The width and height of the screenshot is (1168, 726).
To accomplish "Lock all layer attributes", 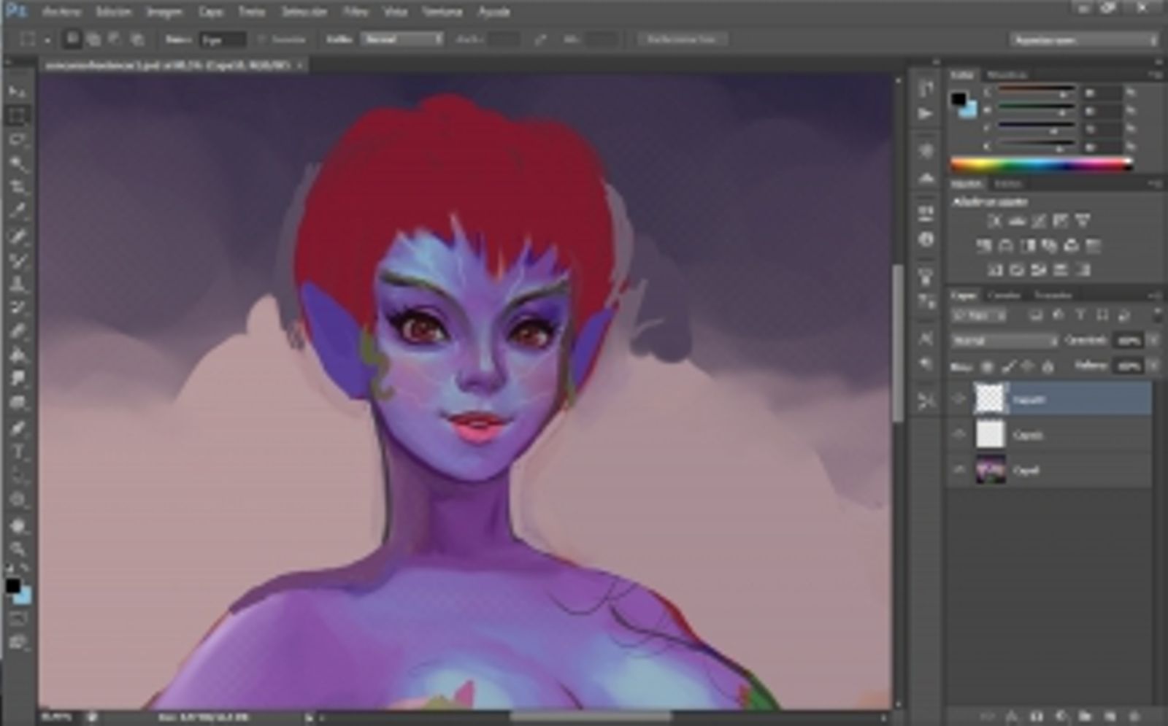I will (1048, 367).
